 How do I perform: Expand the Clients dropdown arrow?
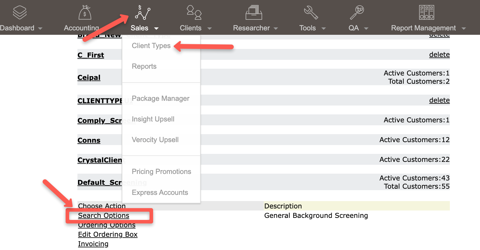(210, 29)
